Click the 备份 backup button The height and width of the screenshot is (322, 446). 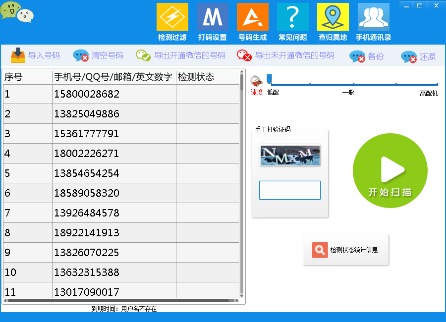[x=367, y=56]
